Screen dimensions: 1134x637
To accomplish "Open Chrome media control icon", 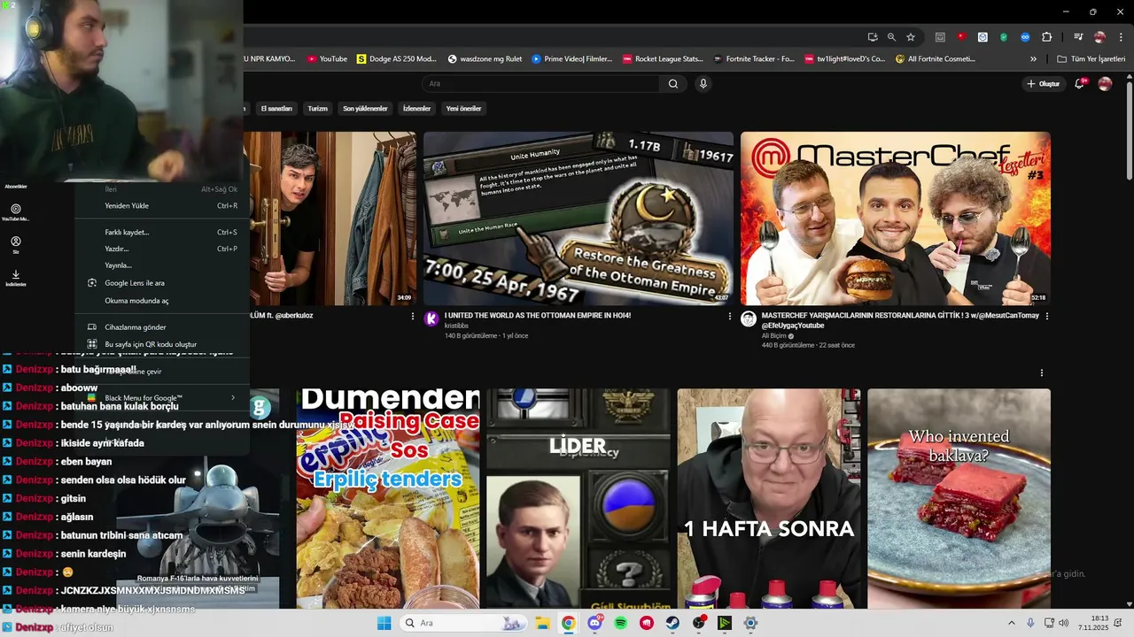I will pos(1078,37).
